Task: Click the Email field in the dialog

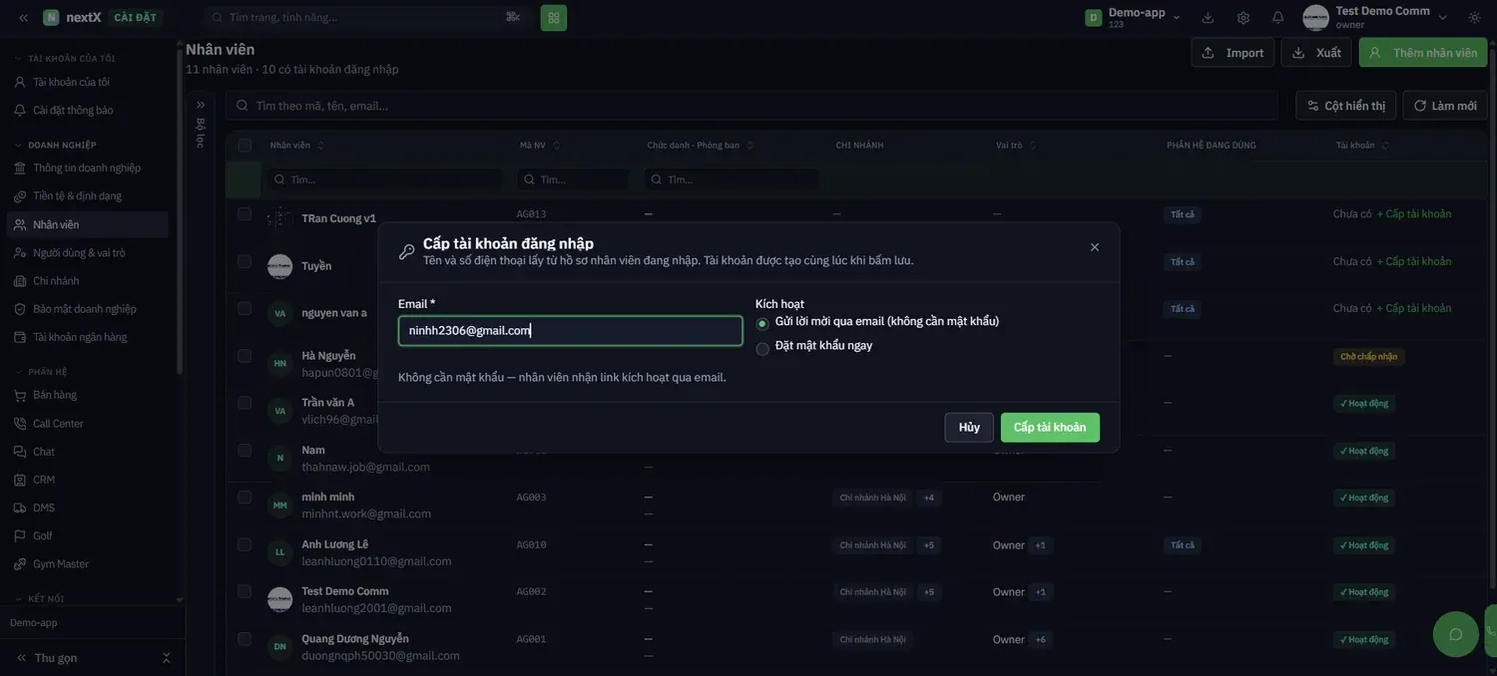Action: (570, 331)
